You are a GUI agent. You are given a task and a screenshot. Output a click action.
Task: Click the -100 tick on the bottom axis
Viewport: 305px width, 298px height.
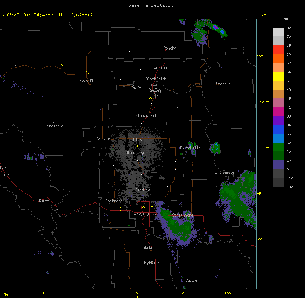(x=44, y=293)
